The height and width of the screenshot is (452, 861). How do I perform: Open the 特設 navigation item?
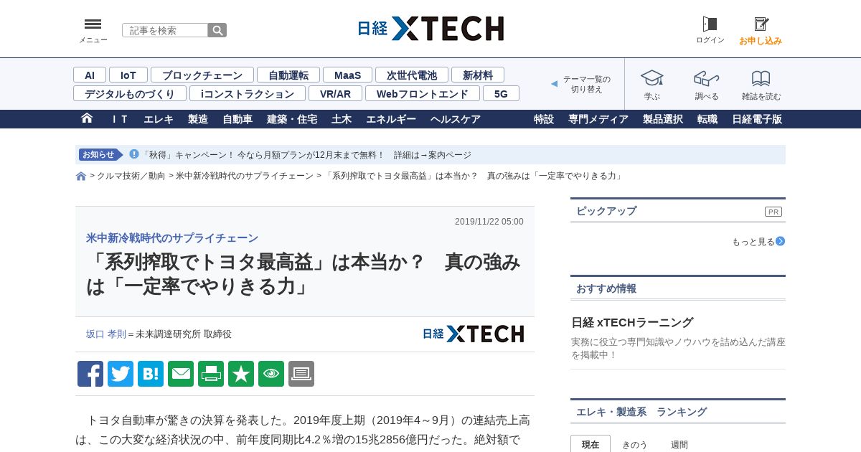click(x=544, y=119)
